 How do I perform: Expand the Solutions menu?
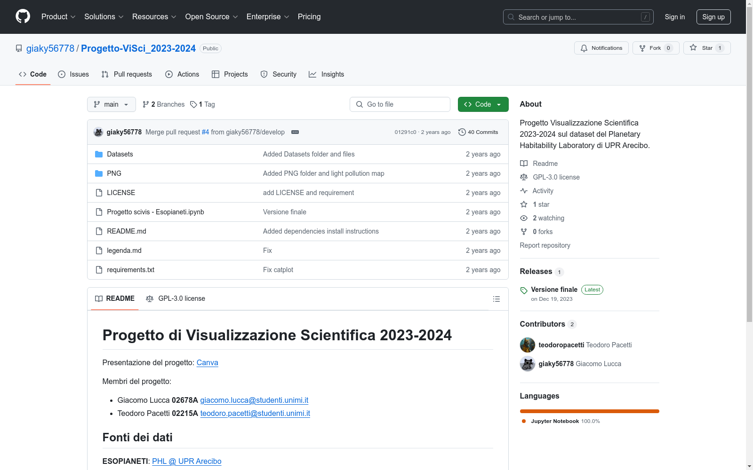[104, 17]
